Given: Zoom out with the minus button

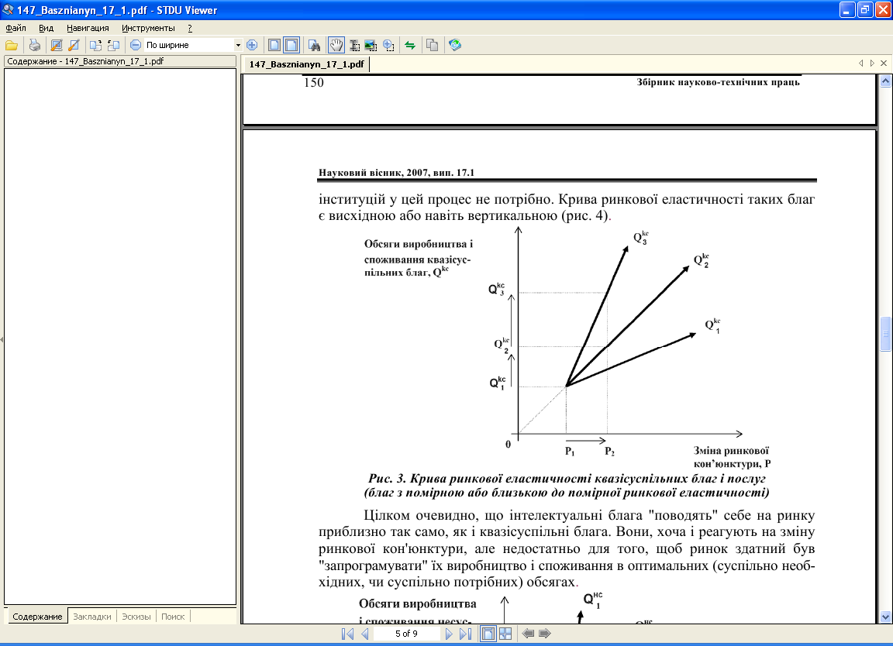Looking at the screenshot, I should coord(136,45).
